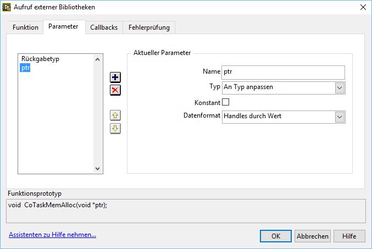Click the add parameter plus icon
This screenshot has width=372, height=249.
(x=115, y=78)
